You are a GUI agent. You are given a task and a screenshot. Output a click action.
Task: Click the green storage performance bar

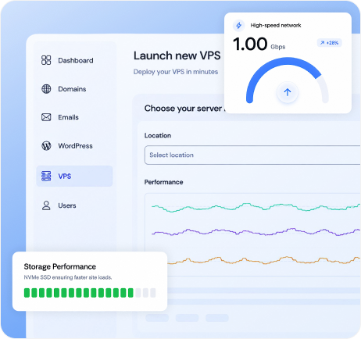(79, 293)
